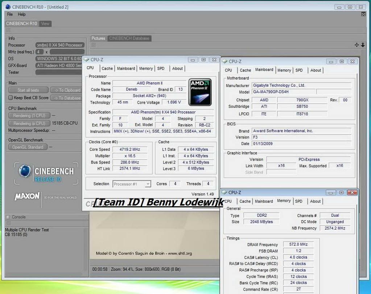Open the CINEBENCH Database tab
This screenshot has width=371, height=294.
coord(129,38)
